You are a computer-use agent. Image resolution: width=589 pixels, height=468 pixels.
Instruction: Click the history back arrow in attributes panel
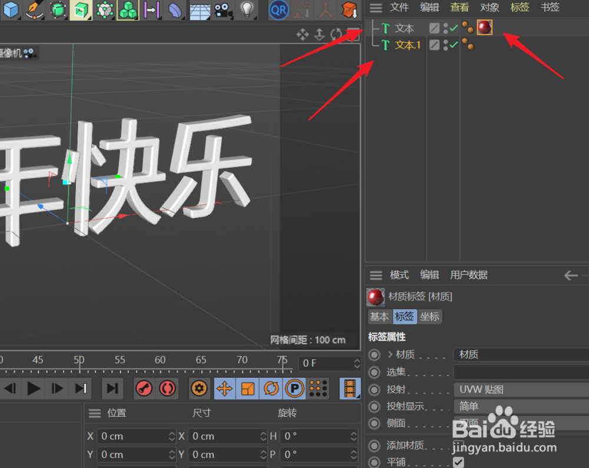pyautogui.click(x=570, y=275)
